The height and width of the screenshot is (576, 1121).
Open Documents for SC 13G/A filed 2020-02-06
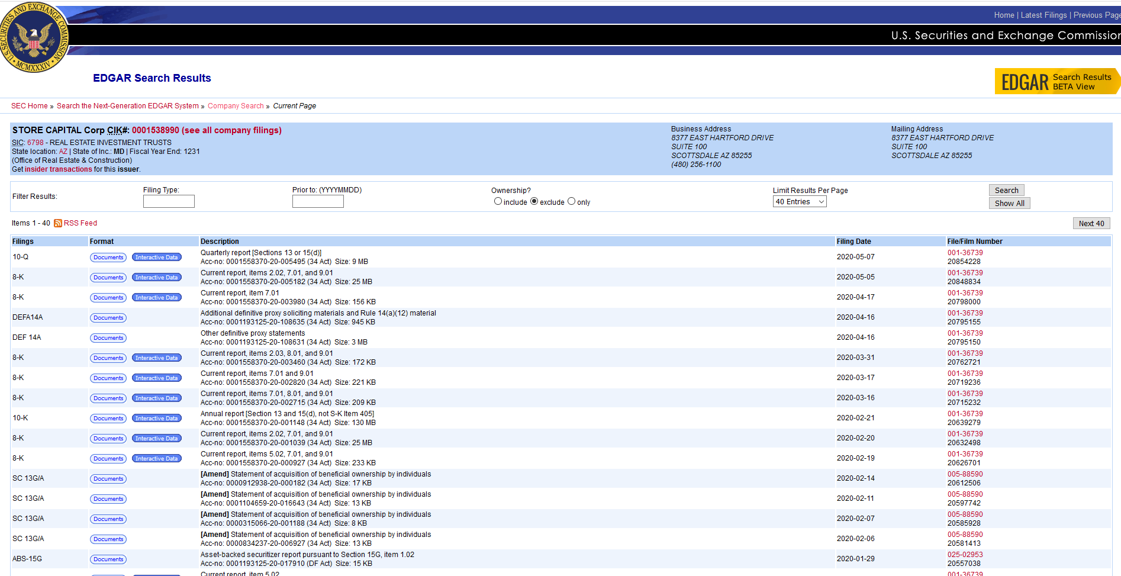pos(108,539)
